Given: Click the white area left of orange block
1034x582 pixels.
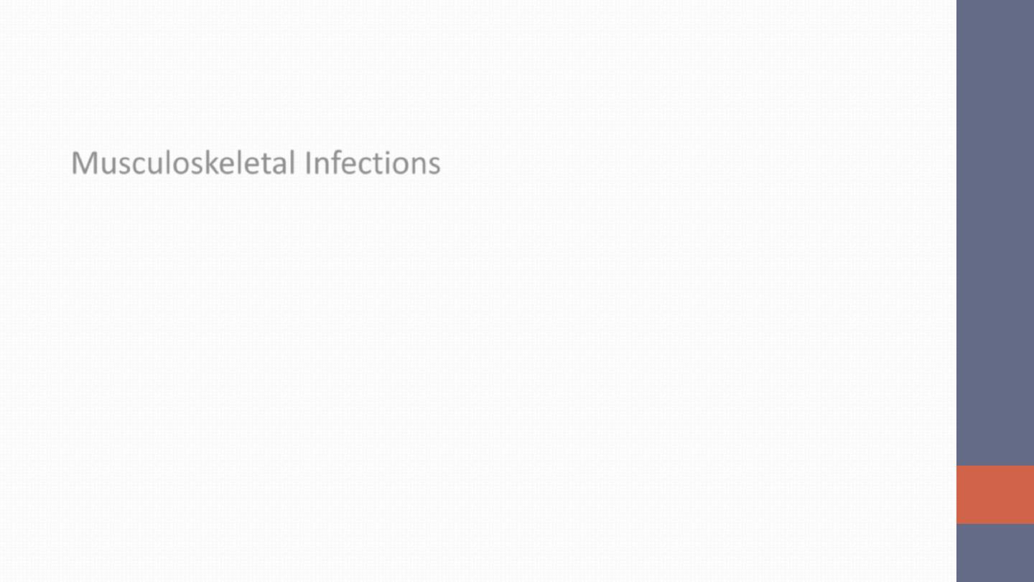Looking at the screenshot, I should coord(862,494).
